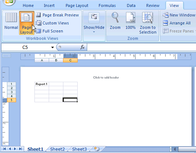Image resolution: width=196 pixels, height=153 pixels.
Task: Open the Data ribbon tab
Action: [131, 5]
